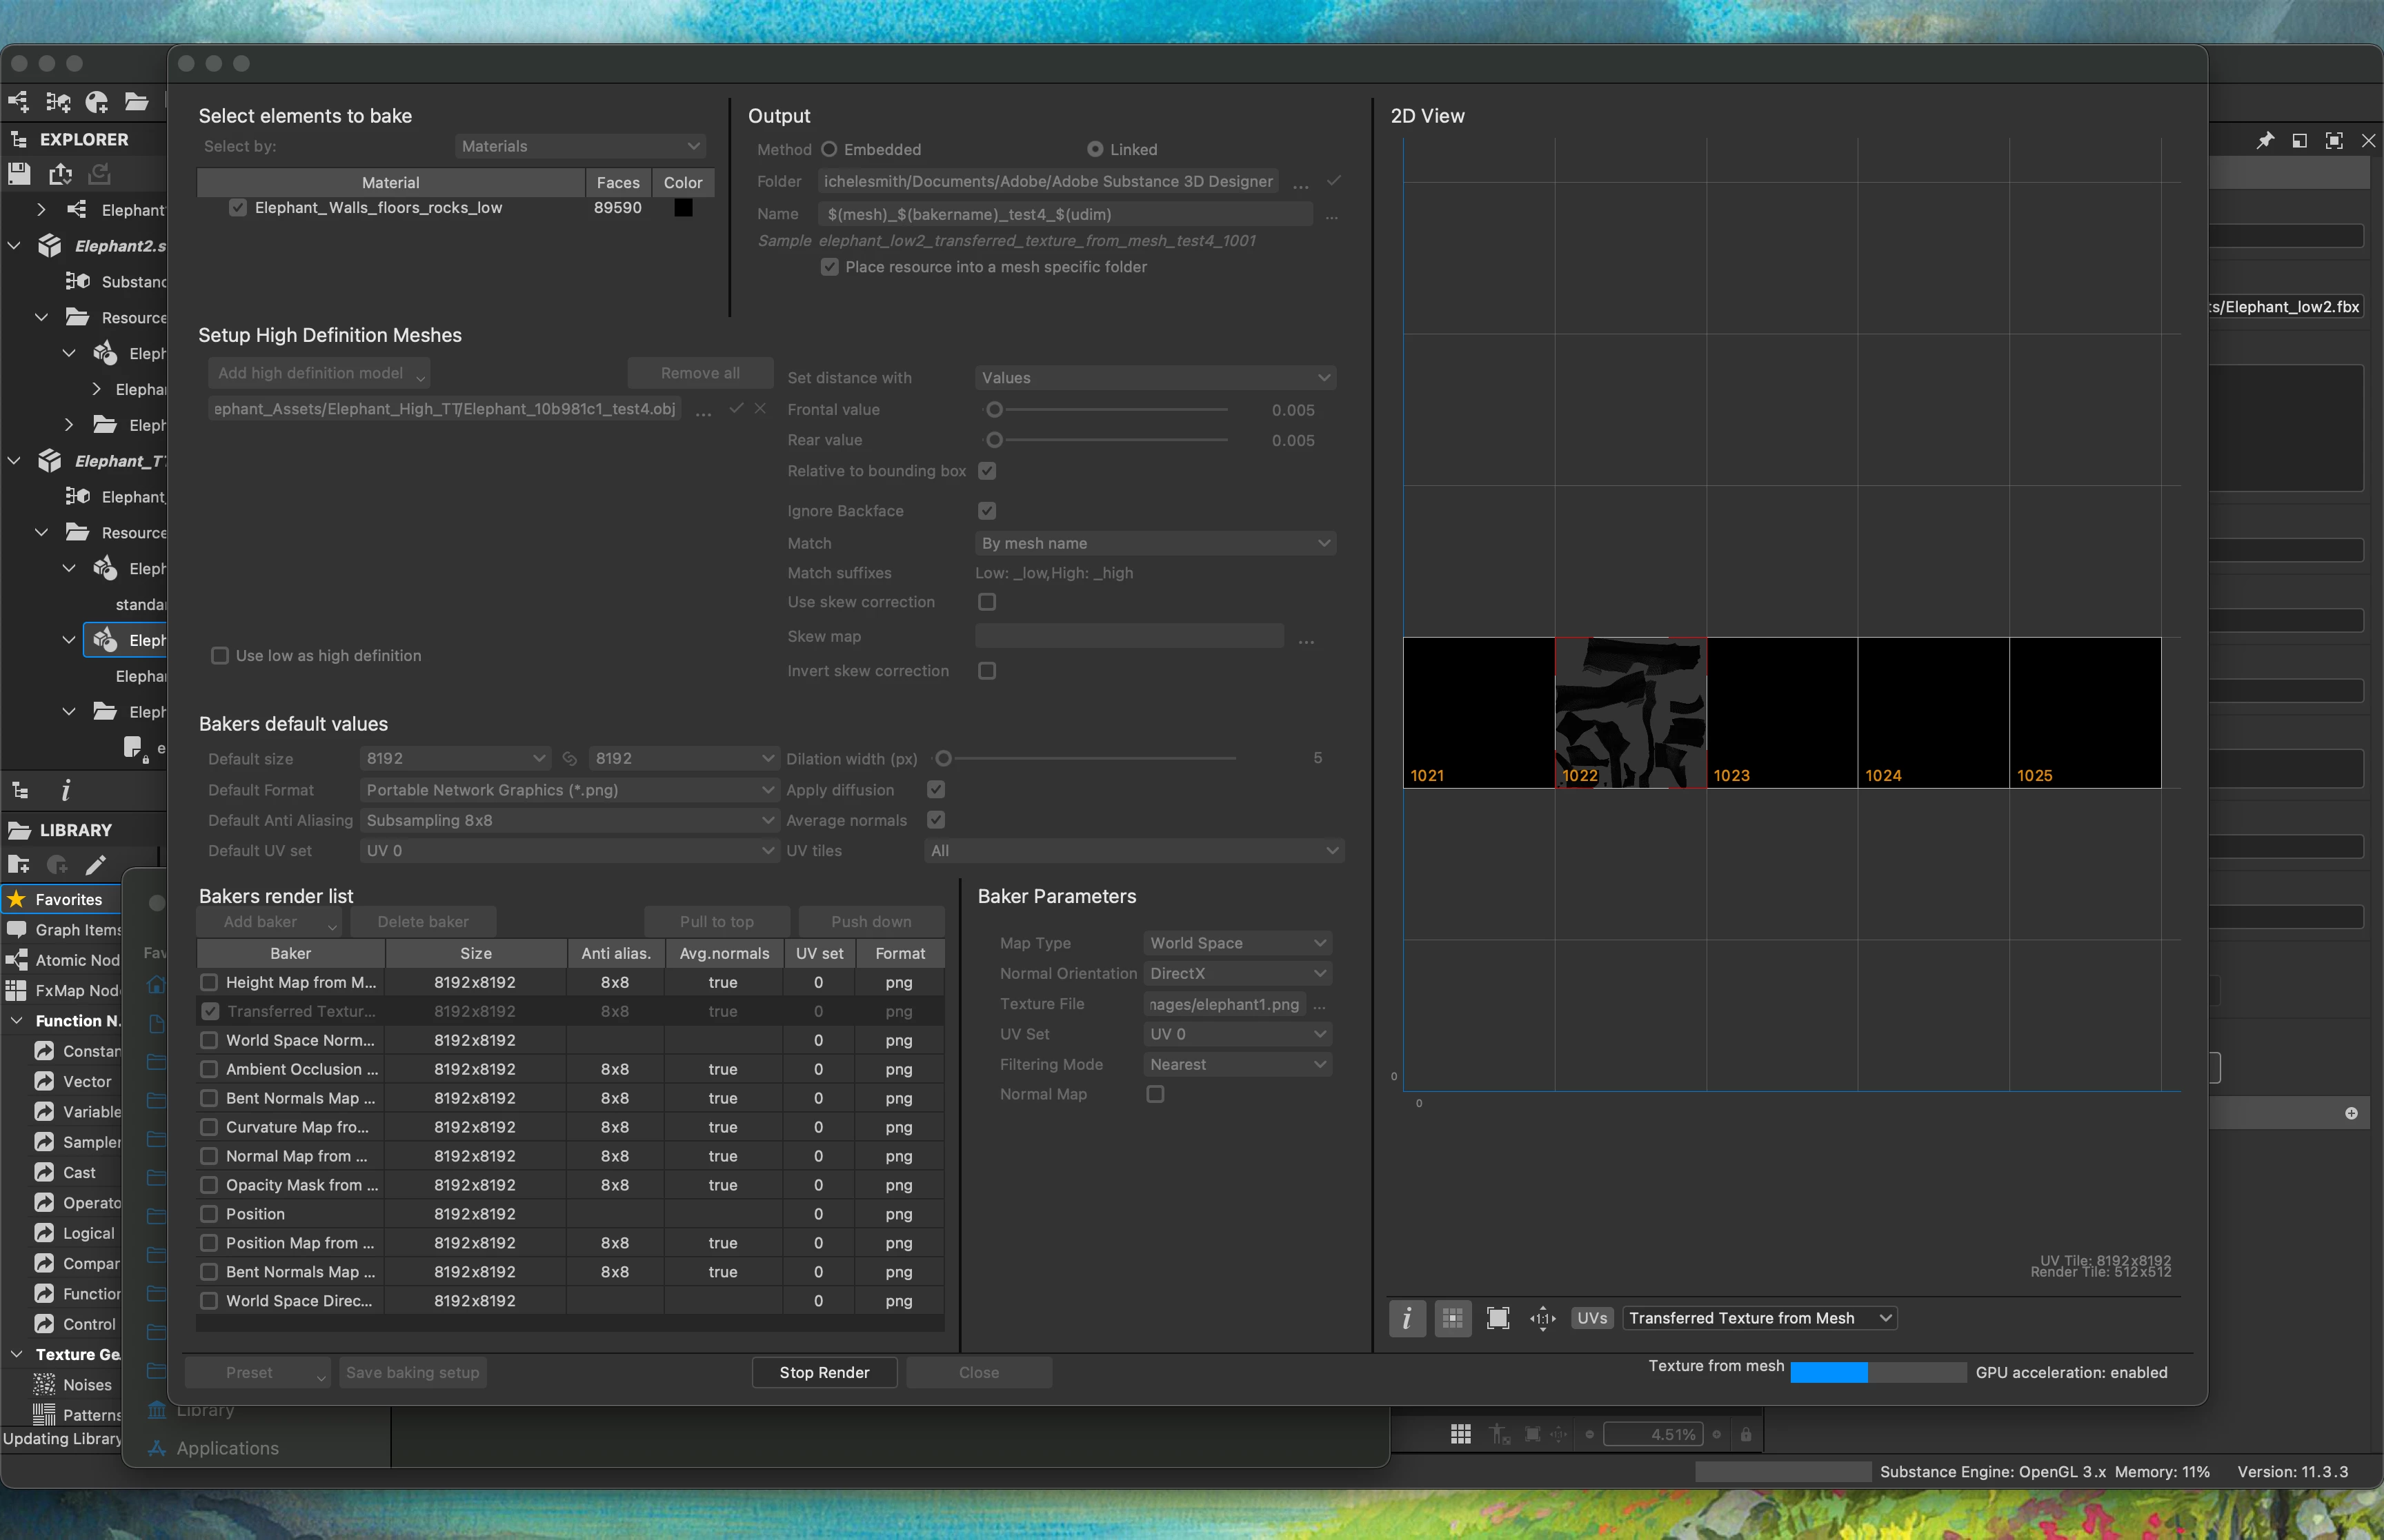Image resolution: width=2384 pixels, height=1540 pixels.
Task: Click the new MDL material icon
Action: point(97,101)
